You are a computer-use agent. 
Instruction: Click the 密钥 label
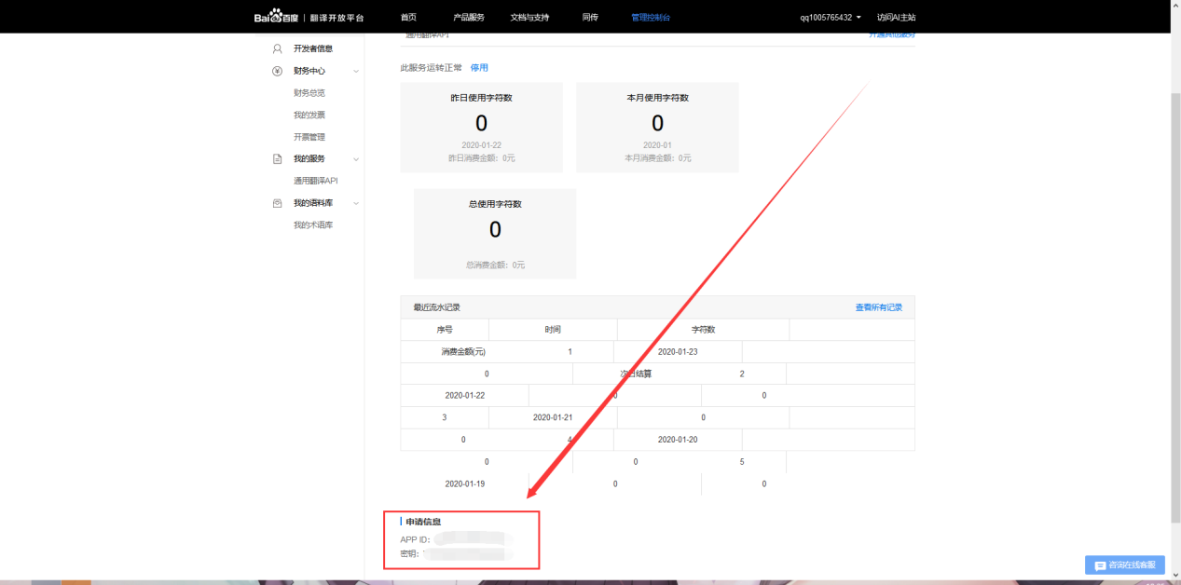[411, 554]
